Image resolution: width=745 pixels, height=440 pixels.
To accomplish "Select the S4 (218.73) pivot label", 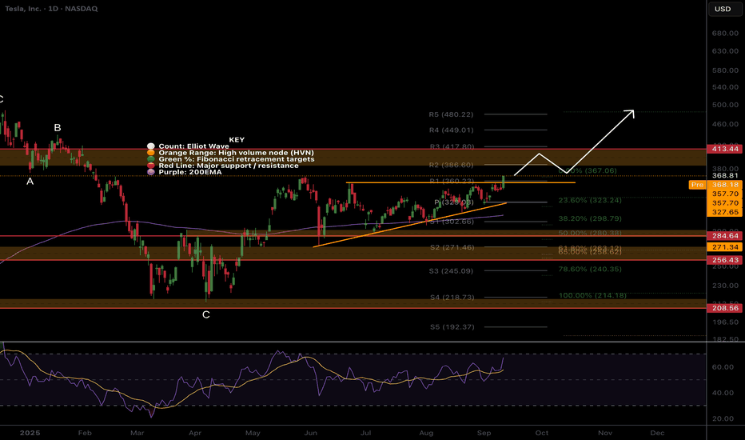I will [452, 298].
